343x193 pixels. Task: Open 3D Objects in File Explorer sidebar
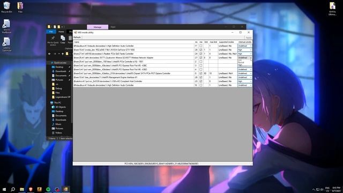pyautogui.click(x=58, y=107)
